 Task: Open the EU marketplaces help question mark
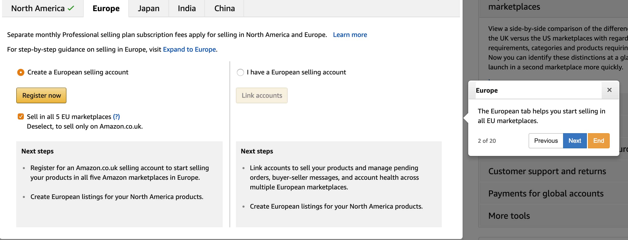[116, 117]
